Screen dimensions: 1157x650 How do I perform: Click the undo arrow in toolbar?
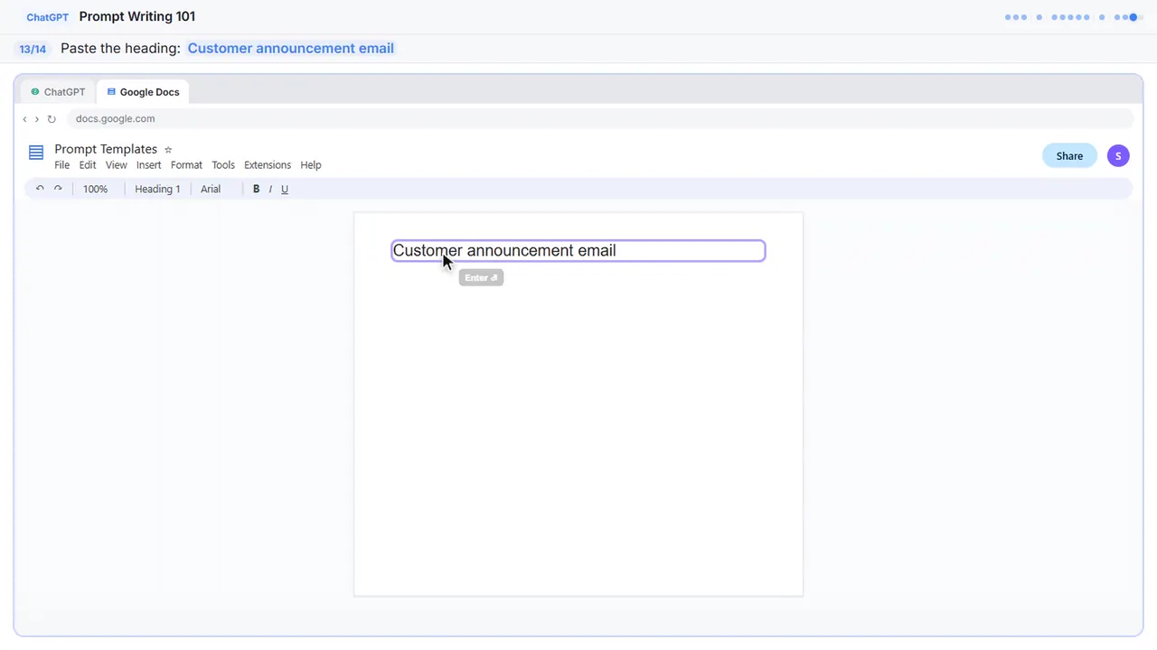40,189
